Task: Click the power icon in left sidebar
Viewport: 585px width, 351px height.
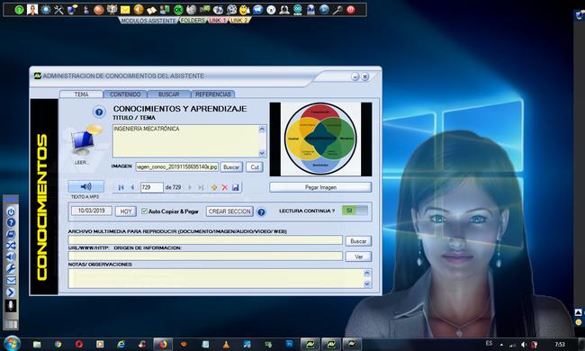Action: tap(11, 211)
